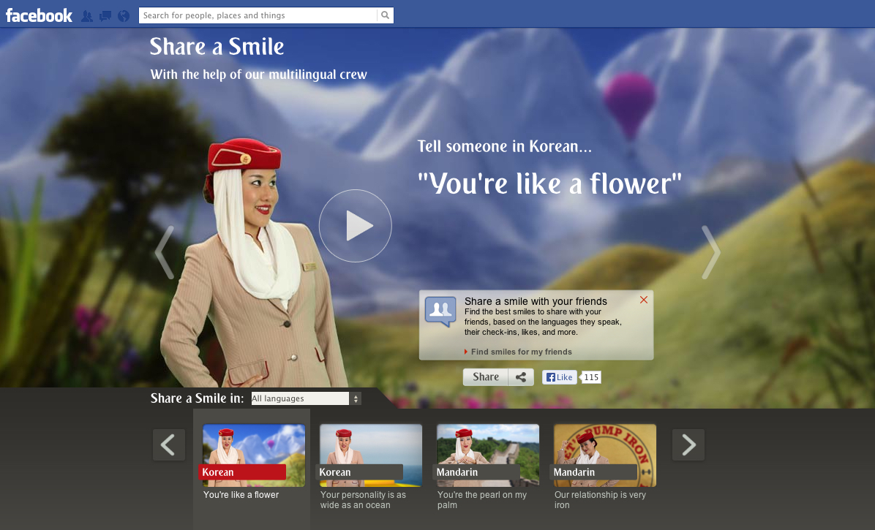Open the messages icon
The image size is (875, 530).
105,16
